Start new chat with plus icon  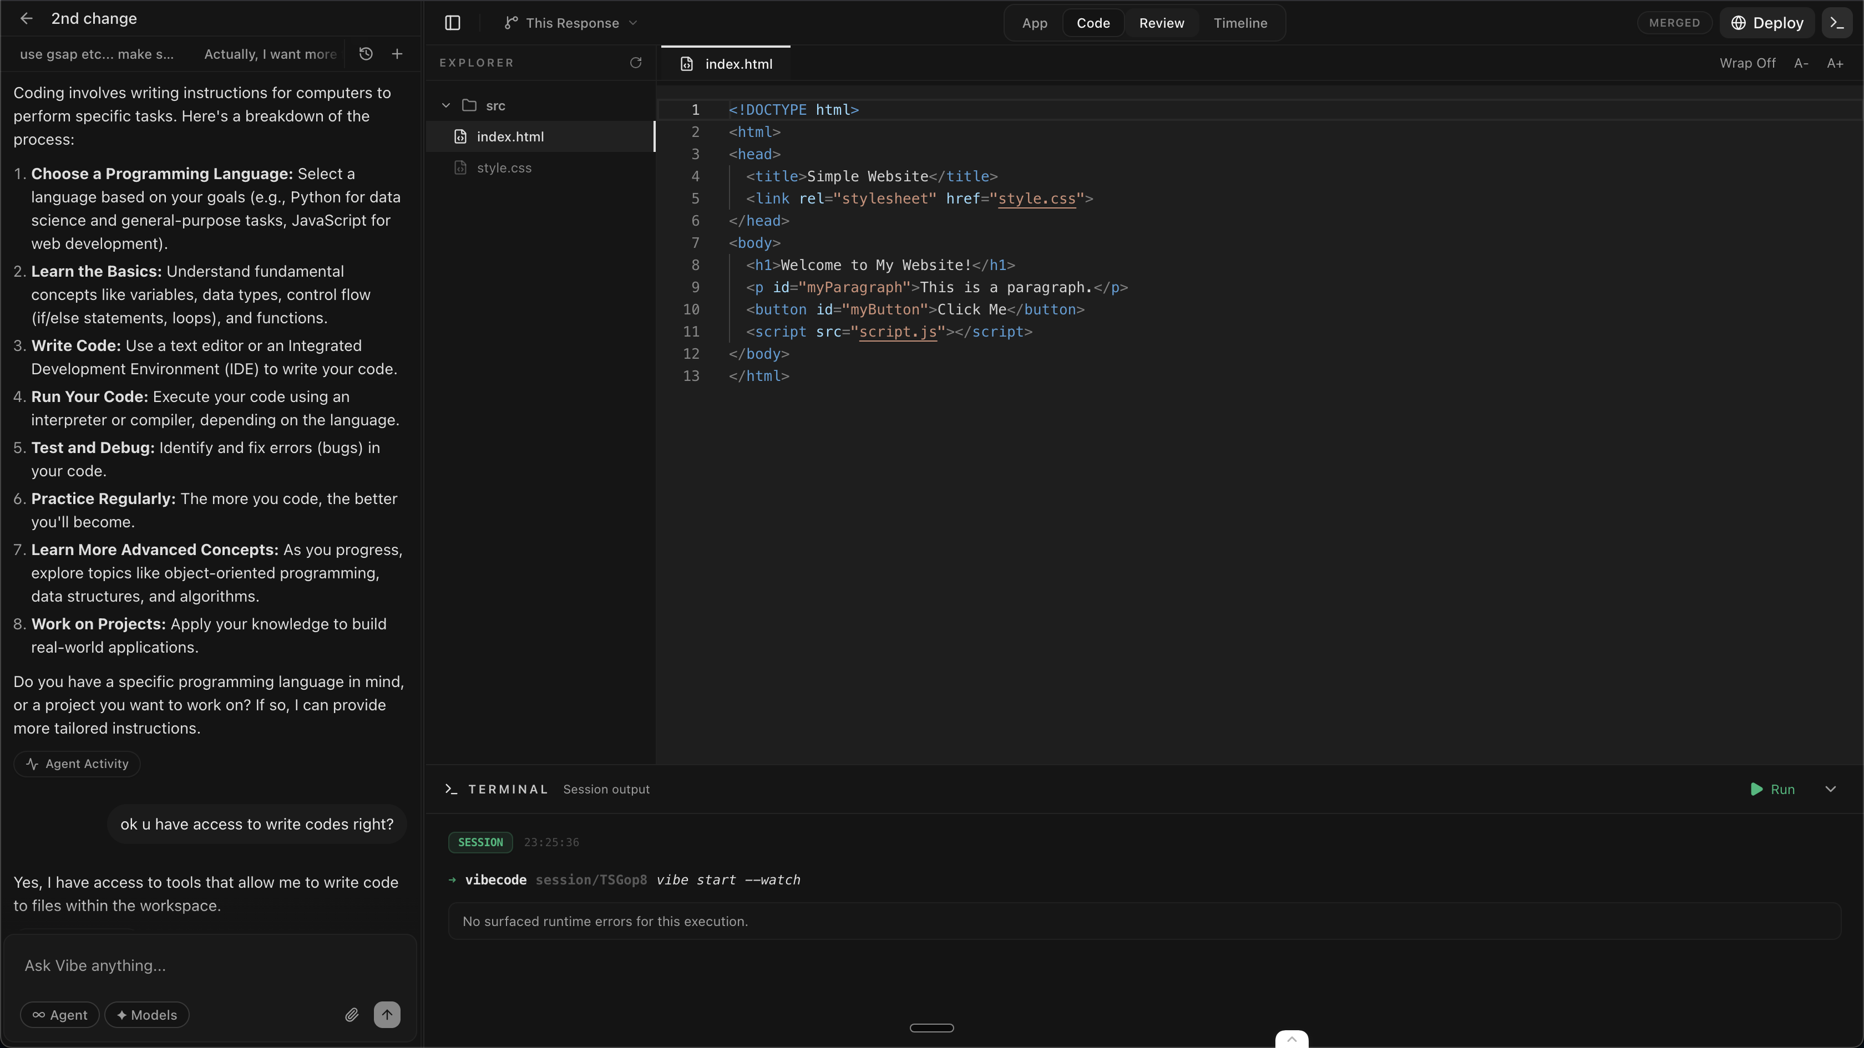tap(397, 54)
